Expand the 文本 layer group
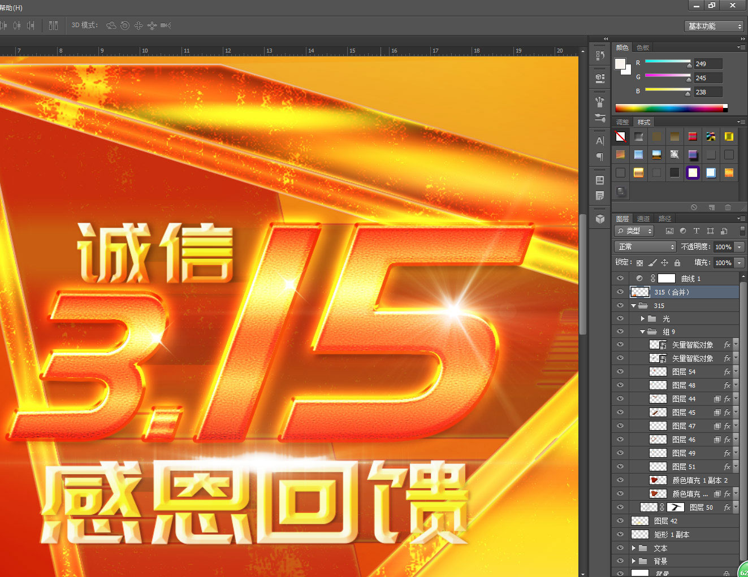The image size is (748, 577). coord(634,548)
